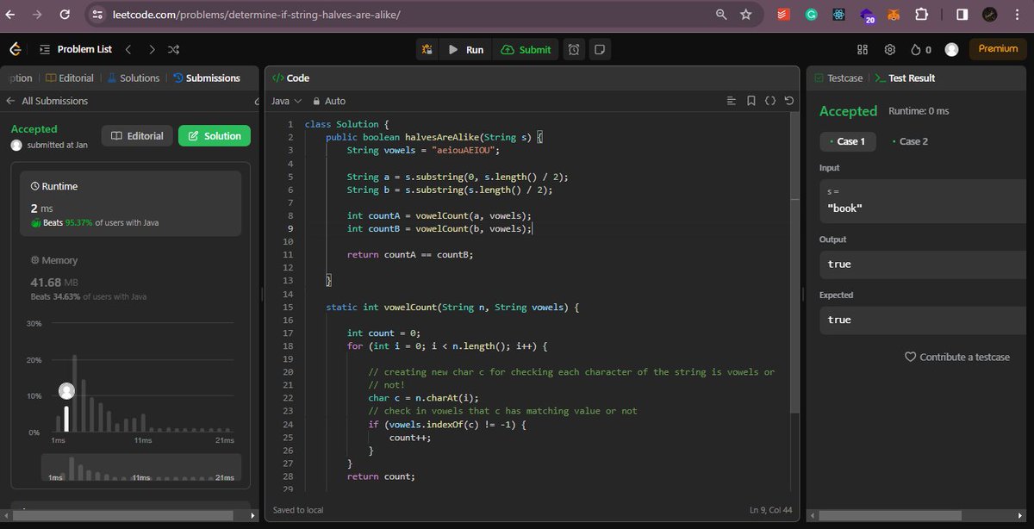The image size is (1034, 529).
Task: Select the Submissions tab
Action: 206,78
